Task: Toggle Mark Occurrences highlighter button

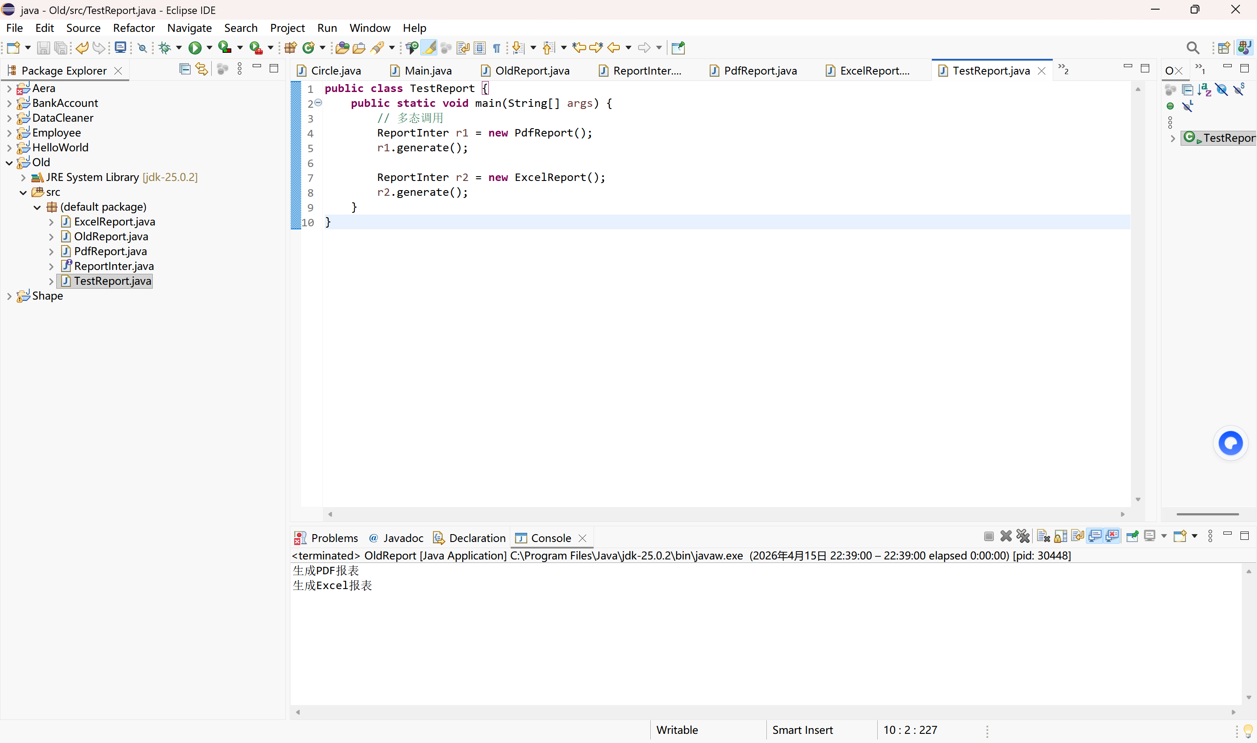Action: 429,48
